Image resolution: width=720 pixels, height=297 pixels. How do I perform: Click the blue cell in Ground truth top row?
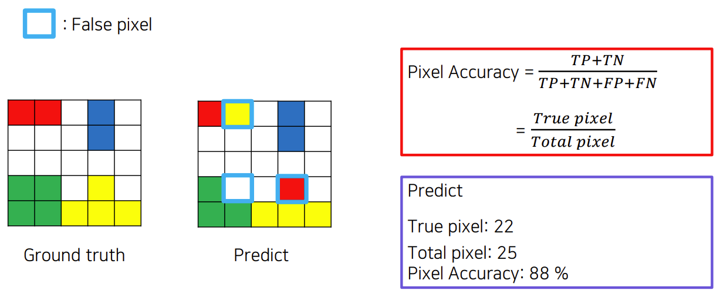101,113
